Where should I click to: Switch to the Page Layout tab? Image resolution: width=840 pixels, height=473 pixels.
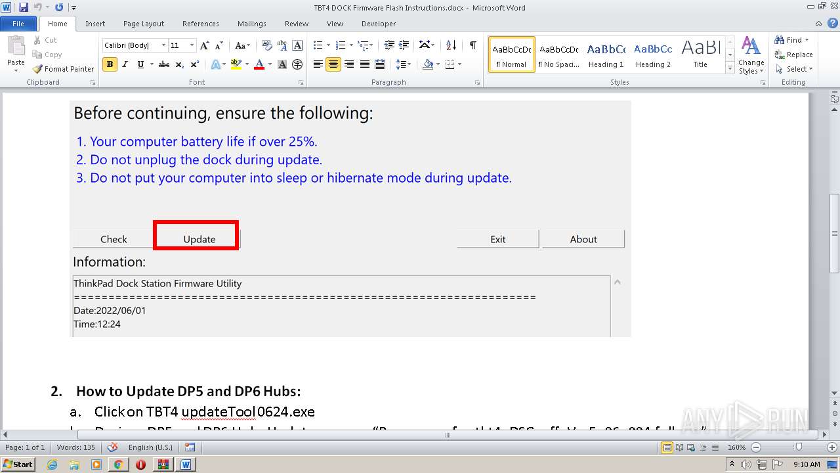pos(144,24)
